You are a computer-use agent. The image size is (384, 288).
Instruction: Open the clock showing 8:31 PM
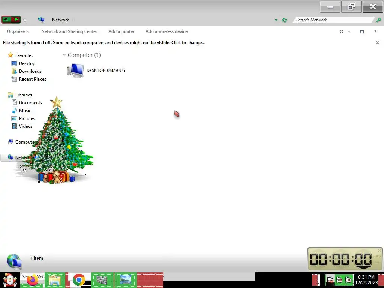click(366, 280)
